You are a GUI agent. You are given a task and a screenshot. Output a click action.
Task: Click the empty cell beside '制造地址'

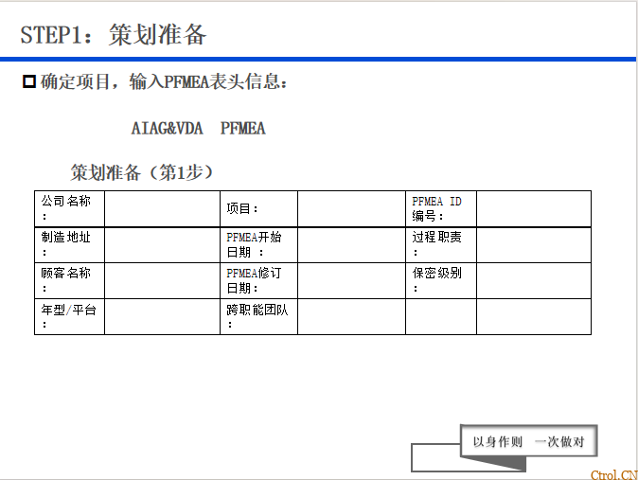[163, 245]
